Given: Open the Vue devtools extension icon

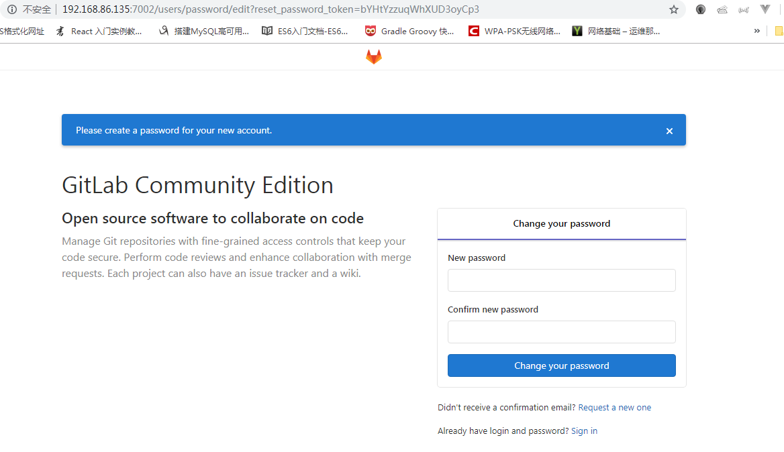Looking at the screenshot, I should (765, 9).
